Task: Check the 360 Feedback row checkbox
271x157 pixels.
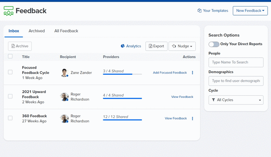Action: (x=10, y=118)
